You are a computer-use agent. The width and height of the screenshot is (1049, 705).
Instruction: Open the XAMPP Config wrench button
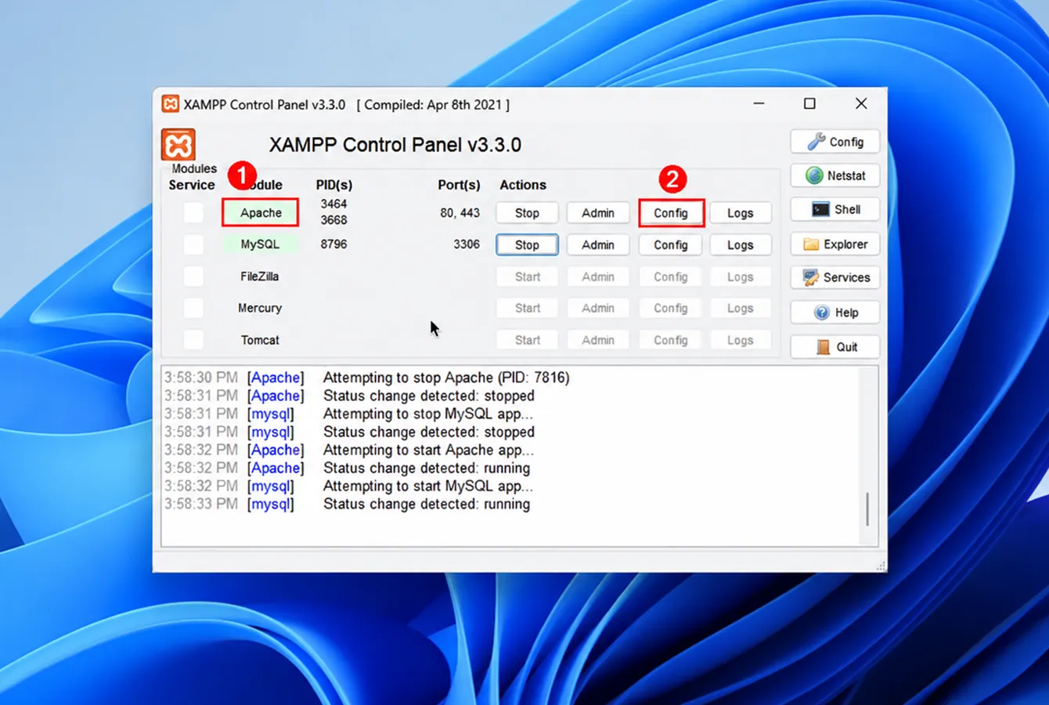point(835,142)
